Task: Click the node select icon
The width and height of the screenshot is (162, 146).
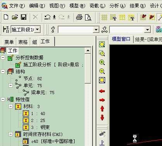Action: 53,29
